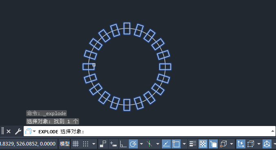The width and height of the screenshot is (276, 150).
Task: Toggle selection cycling
Action: click(213, 144)
